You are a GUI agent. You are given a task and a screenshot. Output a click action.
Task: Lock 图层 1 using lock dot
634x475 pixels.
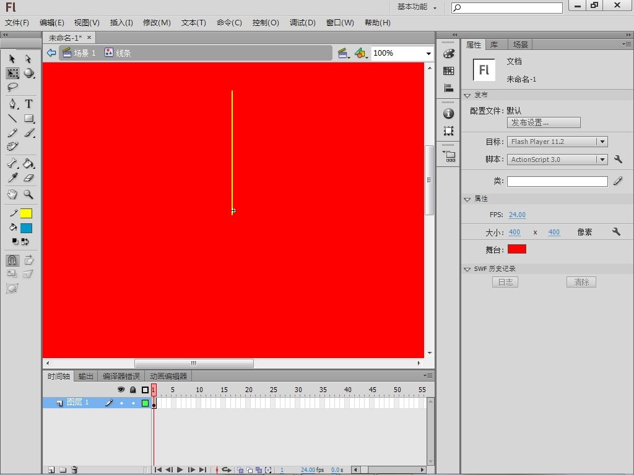(x=133, y=403)
